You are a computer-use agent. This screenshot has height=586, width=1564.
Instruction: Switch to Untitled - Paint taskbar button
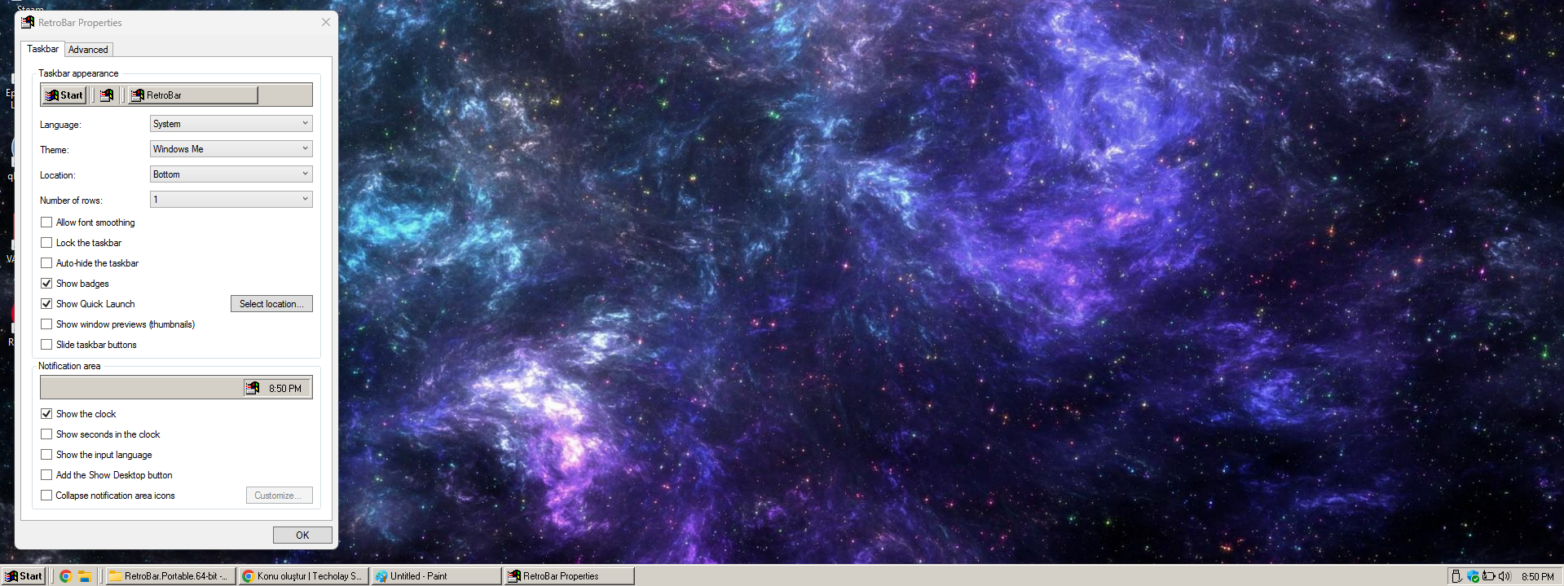click(437, 576)
